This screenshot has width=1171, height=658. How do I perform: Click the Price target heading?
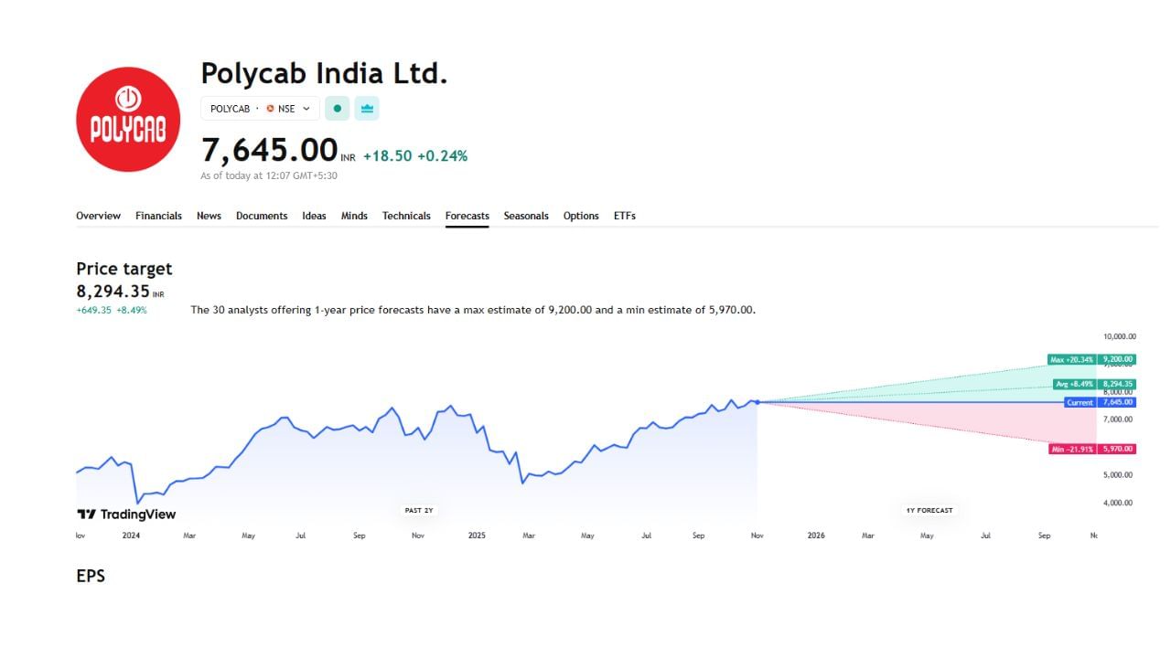click(124, 269)
